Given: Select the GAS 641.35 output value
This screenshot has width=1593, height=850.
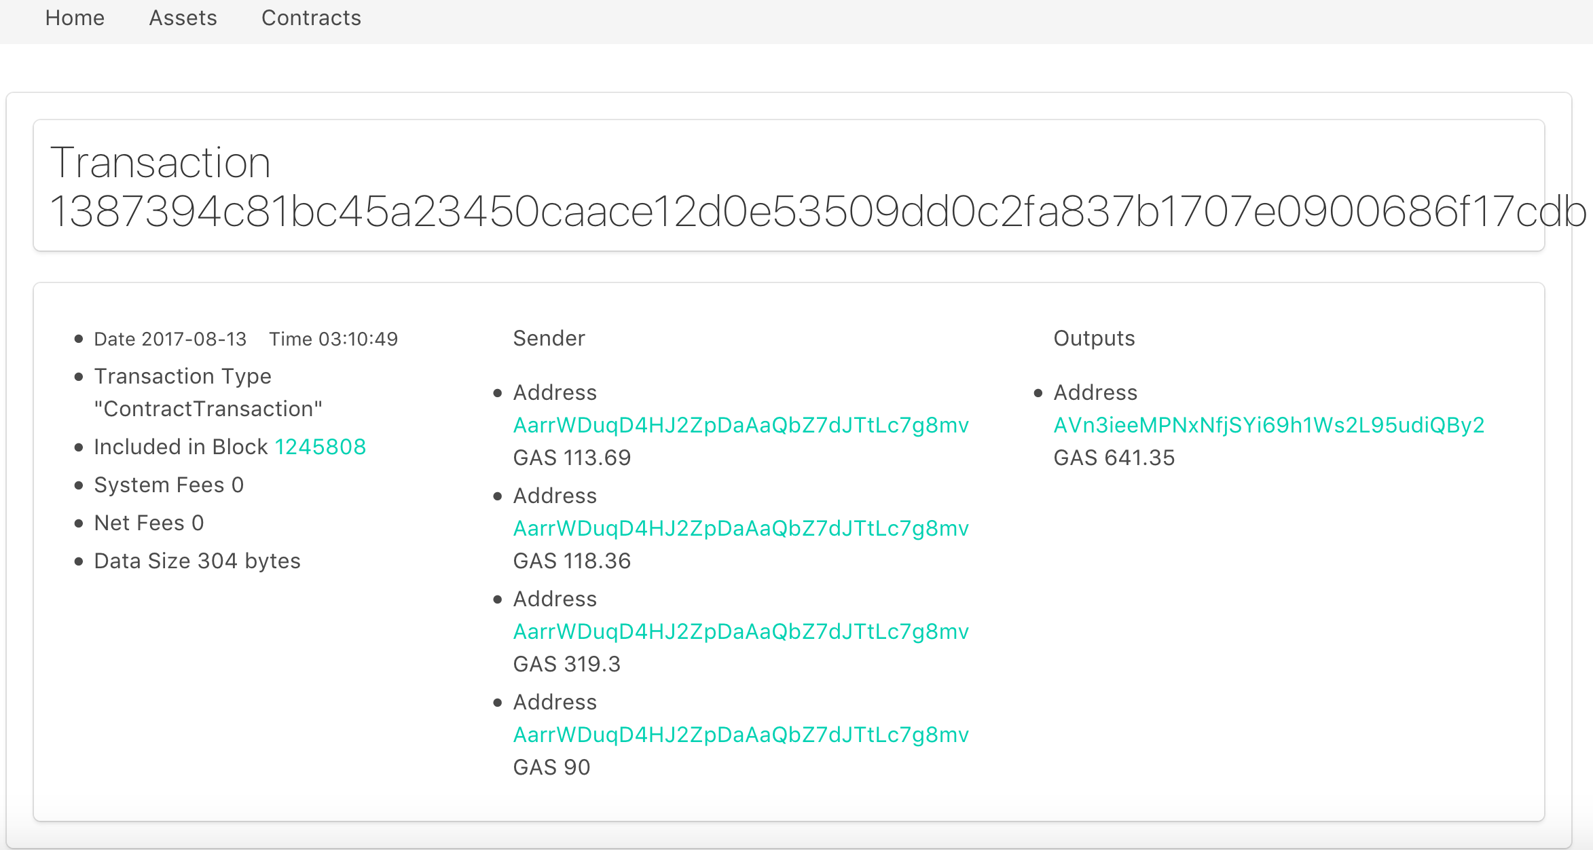Looking at the screenshot, I should [x=1114, y=458].
